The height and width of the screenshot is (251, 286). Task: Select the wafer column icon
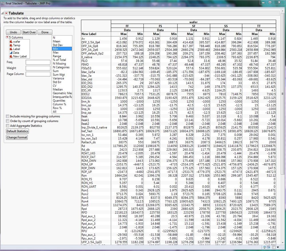[11, 41]
